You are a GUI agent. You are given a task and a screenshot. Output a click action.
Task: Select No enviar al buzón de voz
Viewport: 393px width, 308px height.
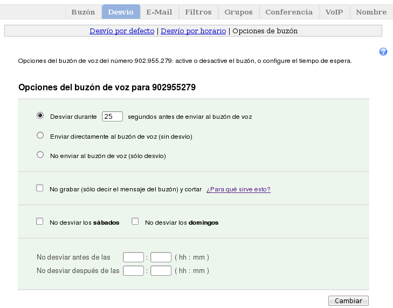pos(40,155)
